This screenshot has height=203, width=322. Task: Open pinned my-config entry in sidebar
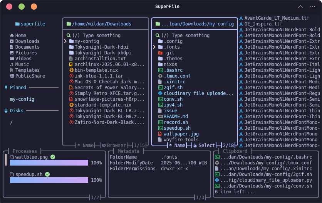(x=22, y=99)
